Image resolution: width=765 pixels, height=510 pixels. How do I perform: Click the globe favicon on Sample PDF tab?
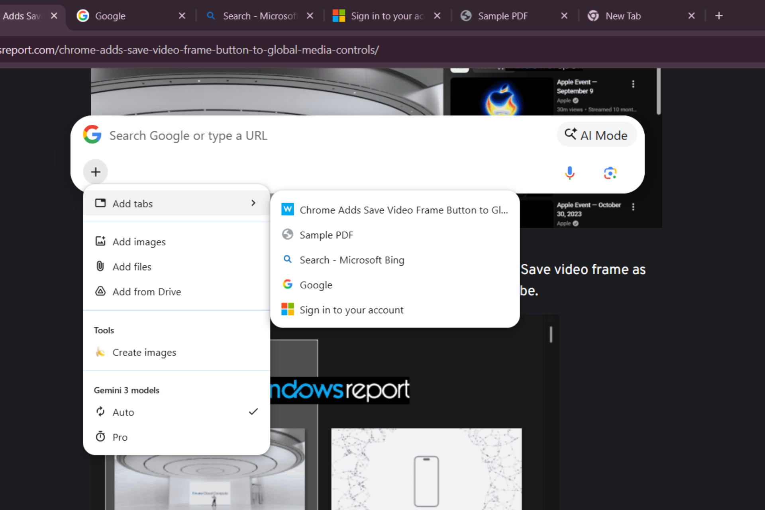466,16
